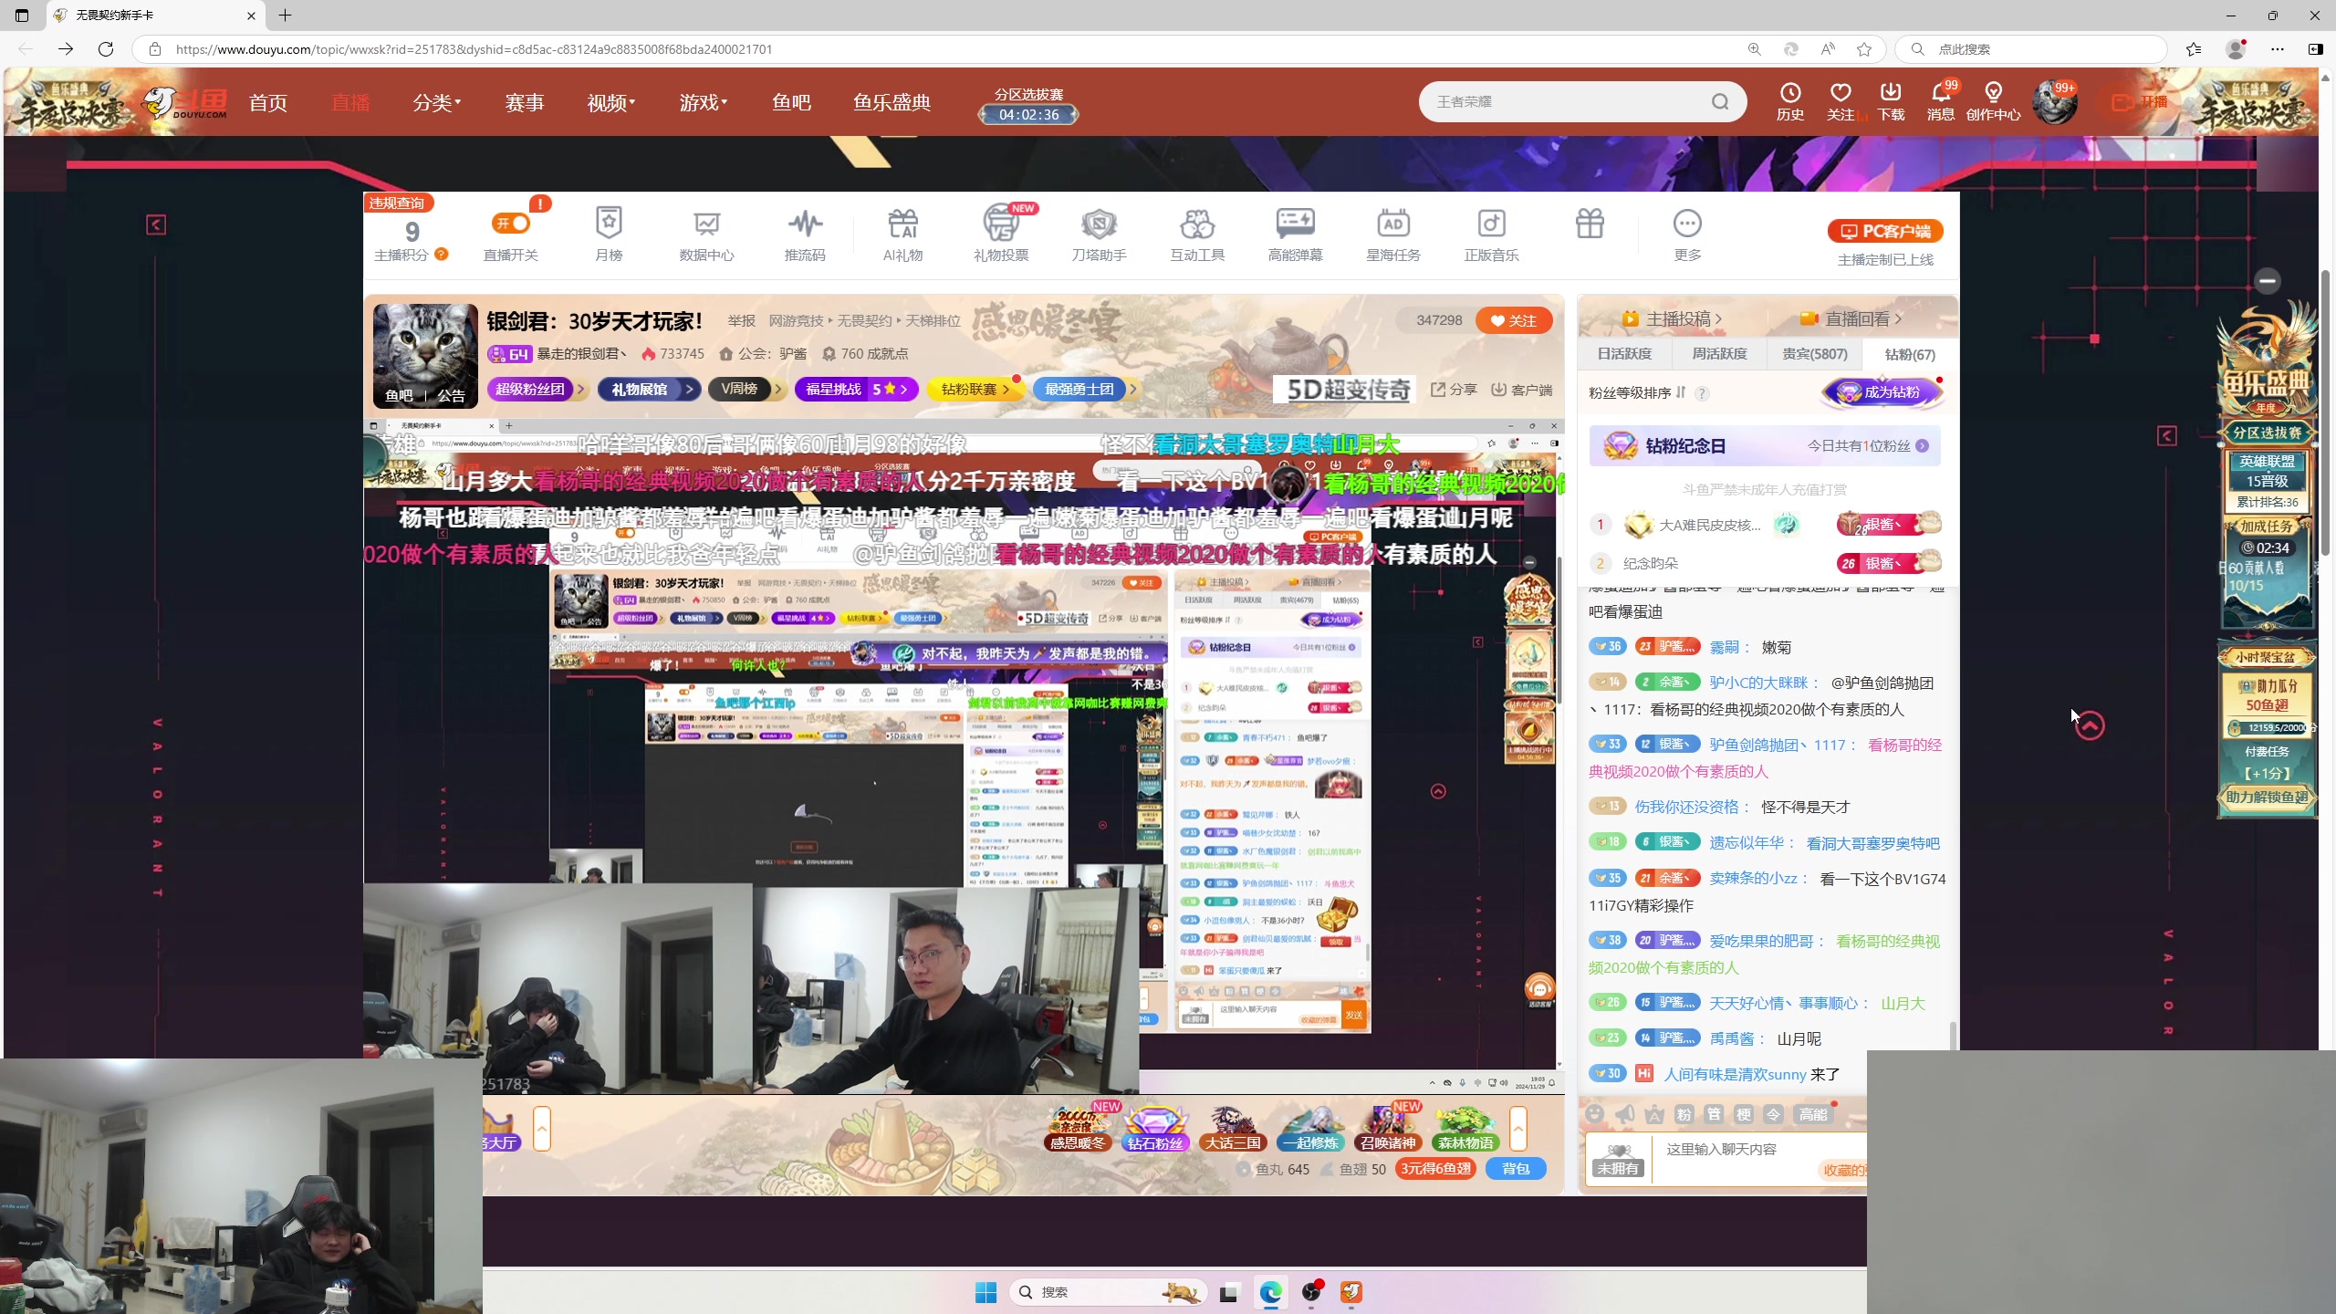This screenshot has width=2336, height=1314.
Task: Toggle the 直播开关 live switch
Action: tap(511, 223)
